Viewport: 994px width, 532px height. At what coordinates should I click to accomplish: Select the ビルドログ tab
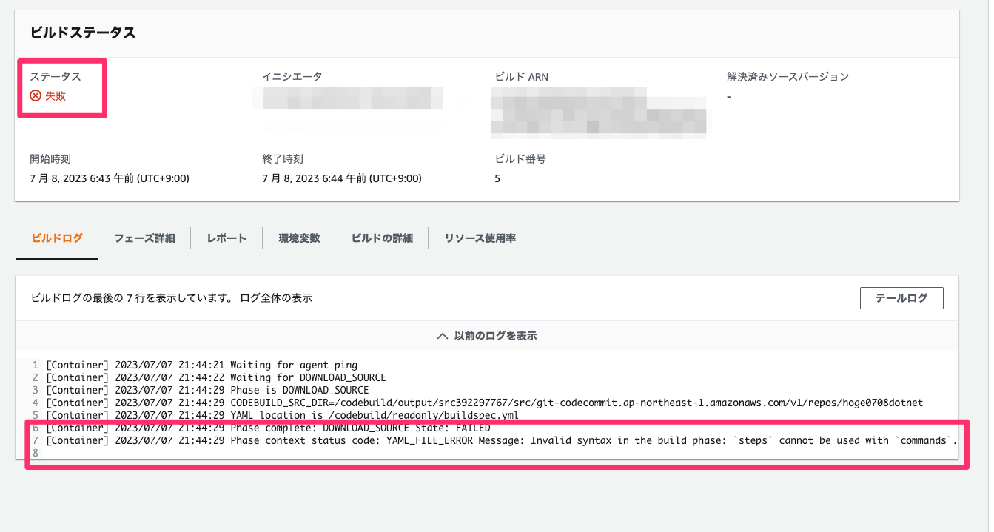(x=56, y=238)
